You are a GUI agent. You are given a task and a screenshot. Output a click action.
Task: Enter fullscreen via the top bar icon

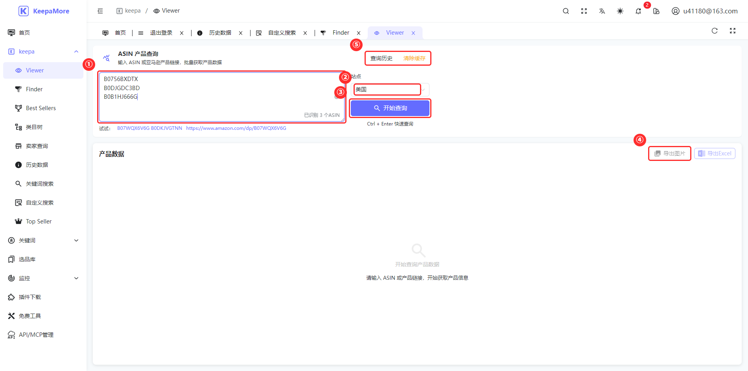click(x=584, y=11)
